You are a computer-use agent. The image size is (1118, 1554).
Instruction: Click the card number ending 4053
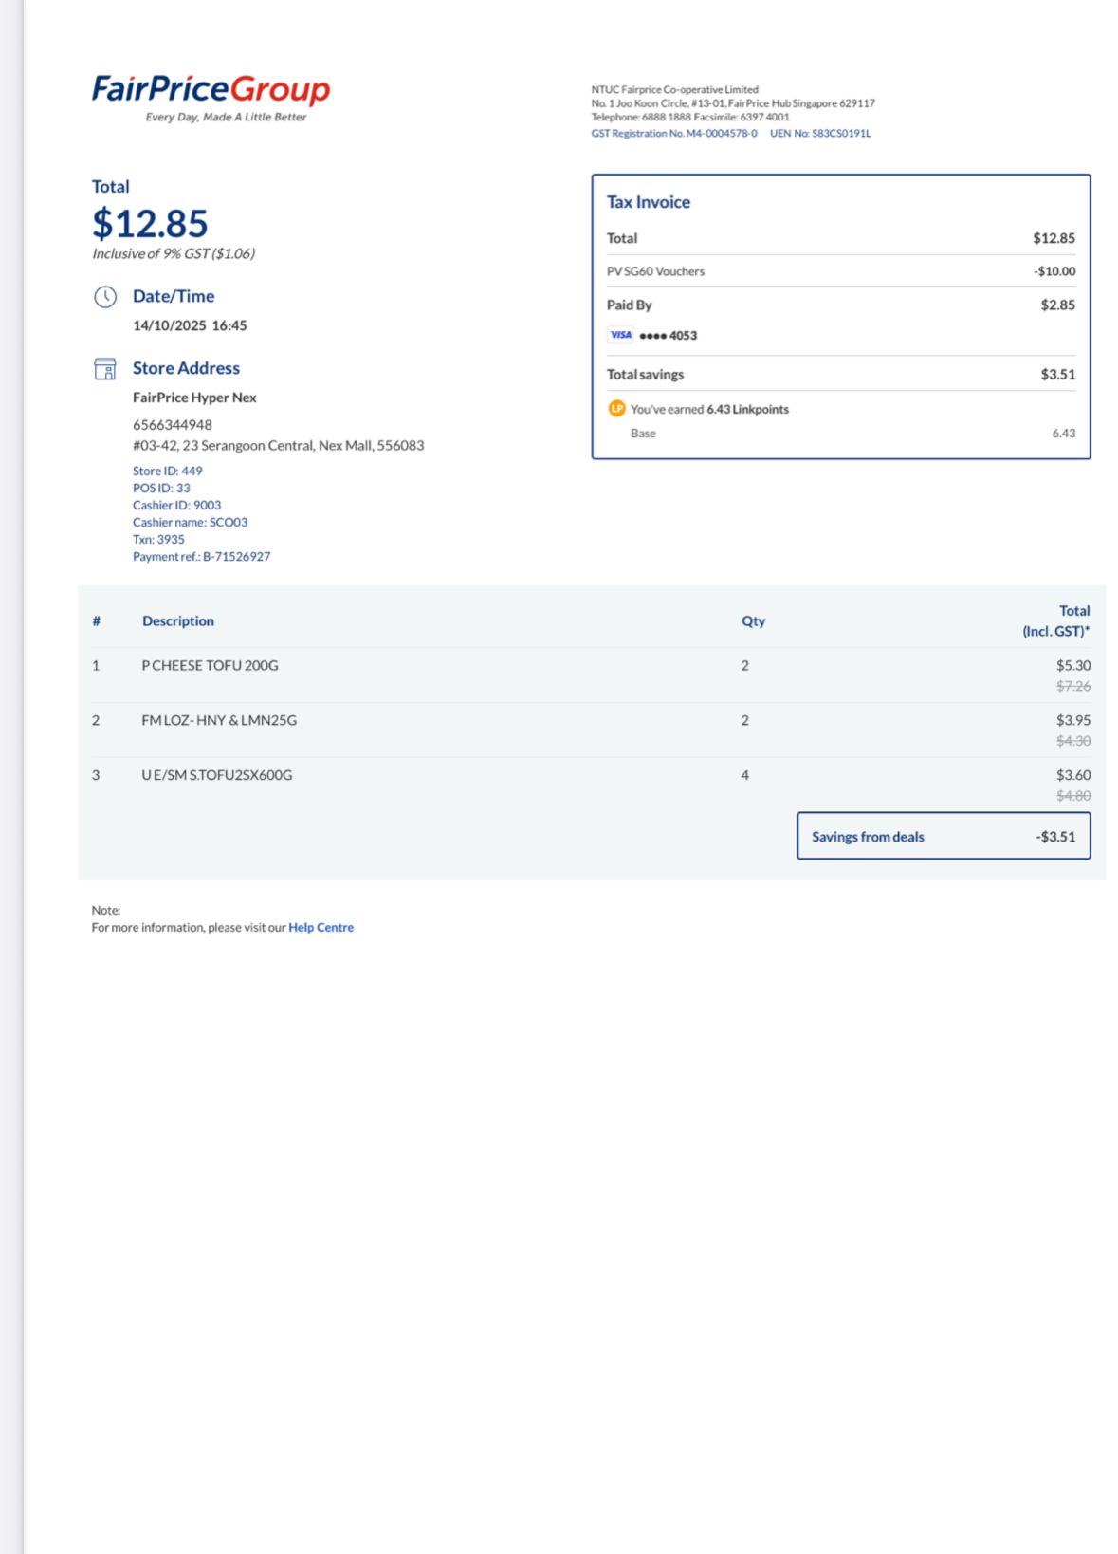[669, 335]
